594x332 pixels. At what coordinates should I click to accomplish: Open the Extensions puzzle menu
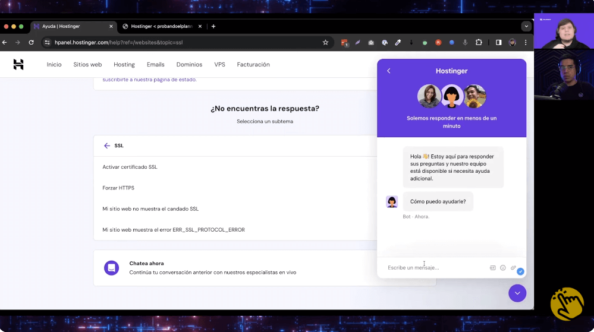[479, 42]
